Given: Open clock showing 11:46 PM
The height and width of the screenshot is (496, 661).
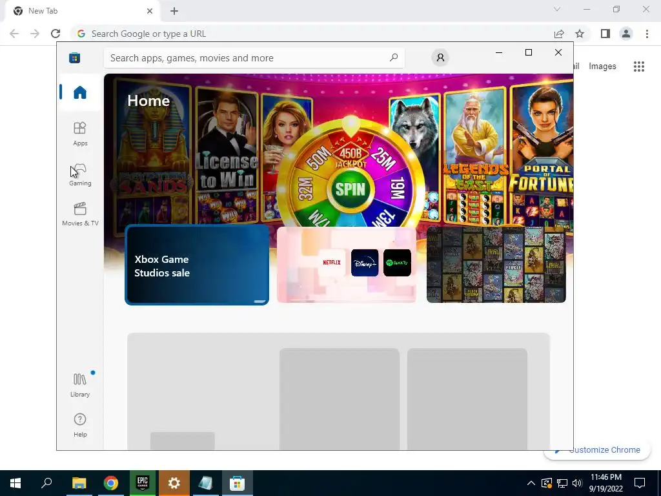Looking at the screenshot, I should [605, 483].
